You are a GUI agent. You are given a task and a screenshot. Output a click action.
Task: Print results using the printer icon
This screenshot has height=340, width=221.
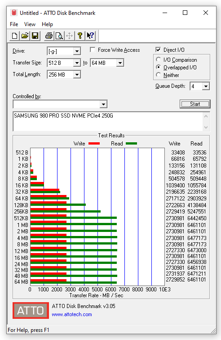pos(49,36)
